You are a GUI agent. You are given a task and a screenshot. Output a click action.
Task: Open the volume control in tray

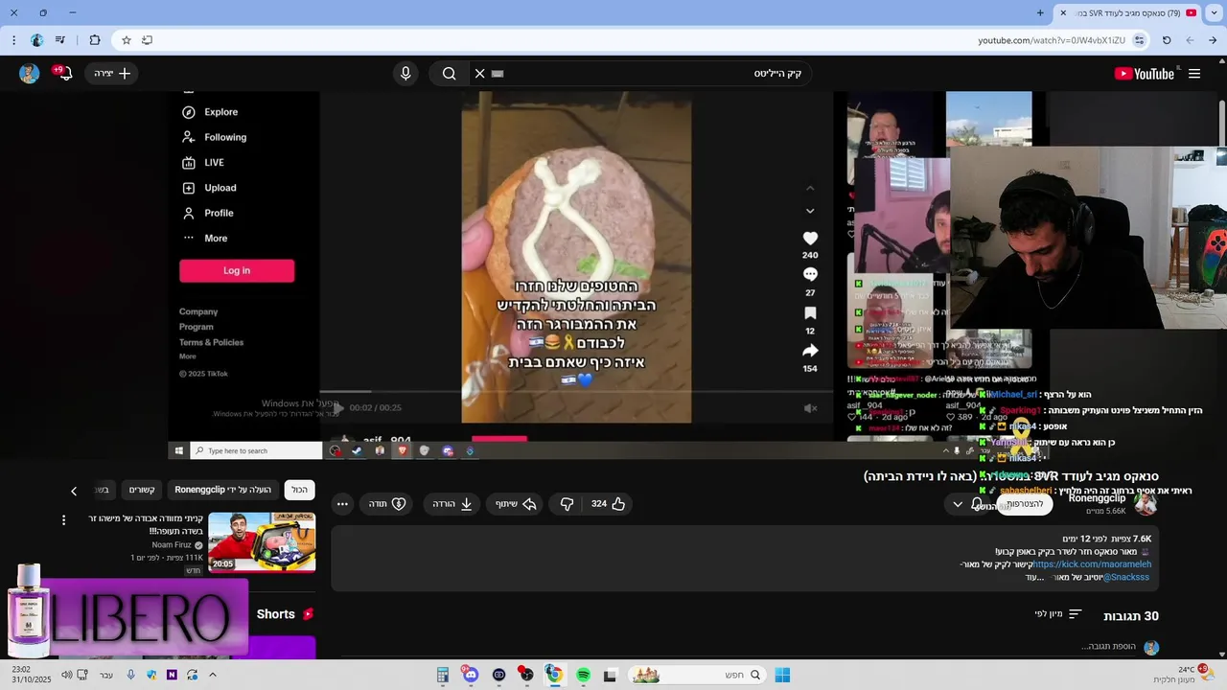coord(66,675)
